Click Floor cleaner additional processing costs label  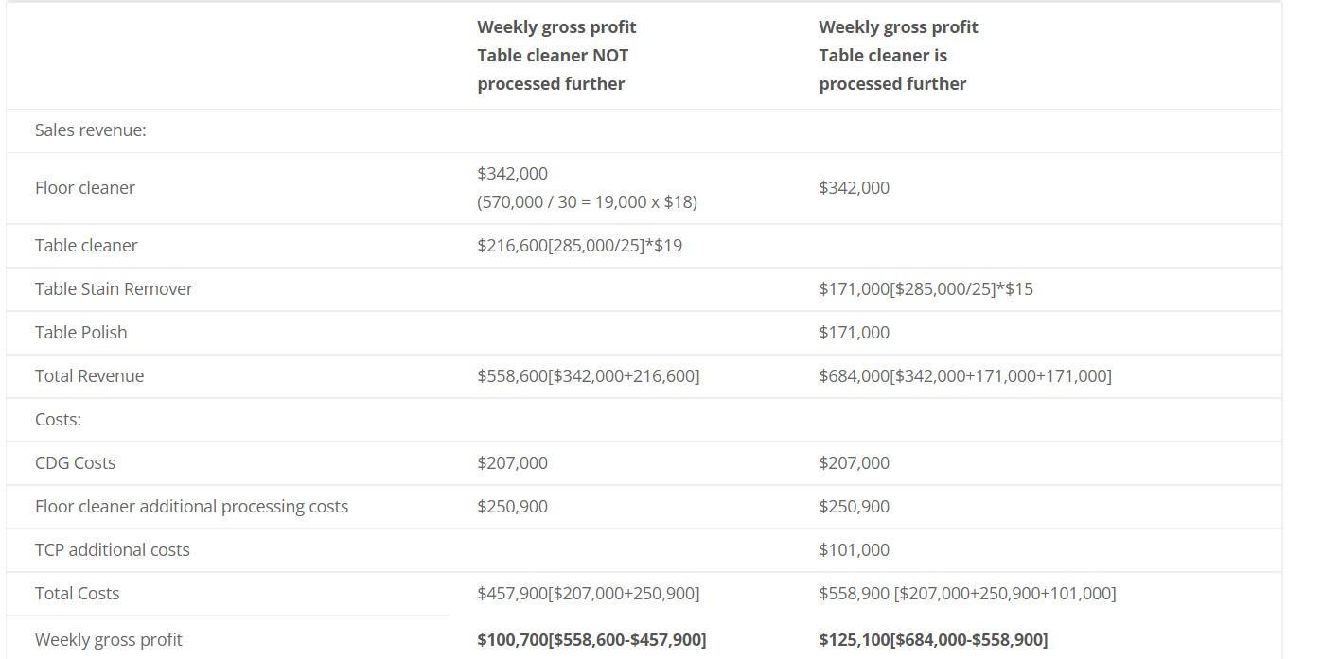coord(192,507)
